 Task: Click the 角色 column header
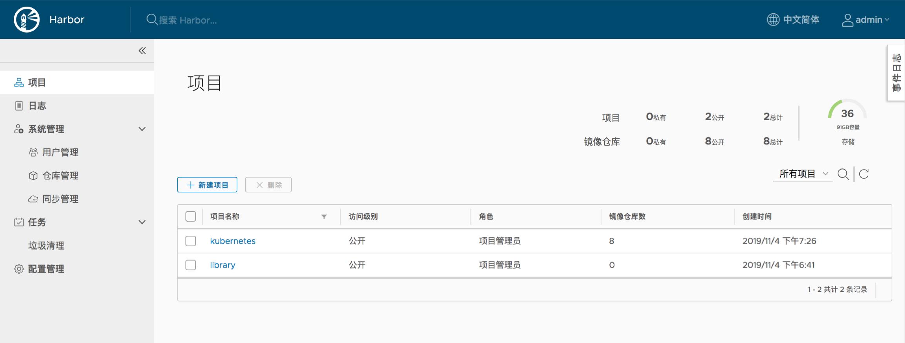(486, 217)
